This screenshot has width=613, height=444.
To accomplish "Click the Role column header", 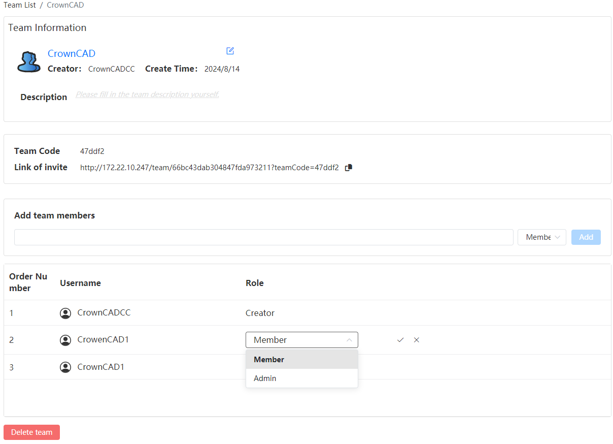I will click(x=255, y=283).
